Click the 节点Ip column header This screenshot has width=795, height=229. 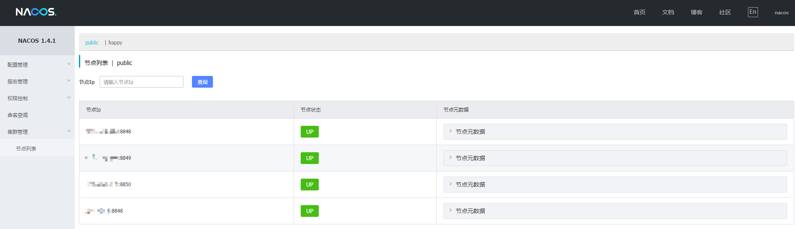tap(93, 110)
